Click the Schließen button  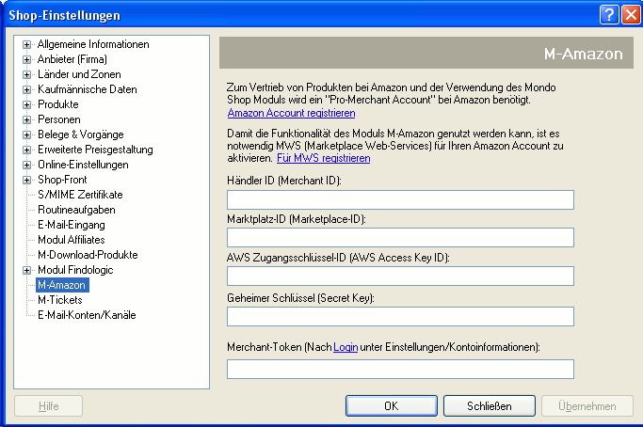(490, 406)
